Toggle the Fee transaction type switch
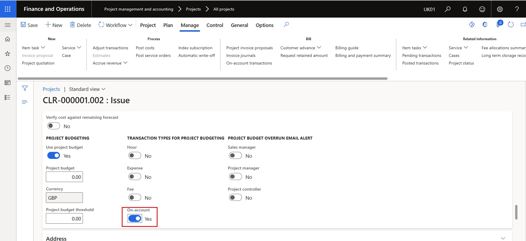The width and height of the screenshot is (526, 241). point(135,198)
